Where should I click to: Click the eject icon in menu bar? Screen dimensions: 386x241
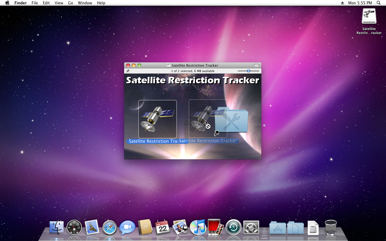342,3
